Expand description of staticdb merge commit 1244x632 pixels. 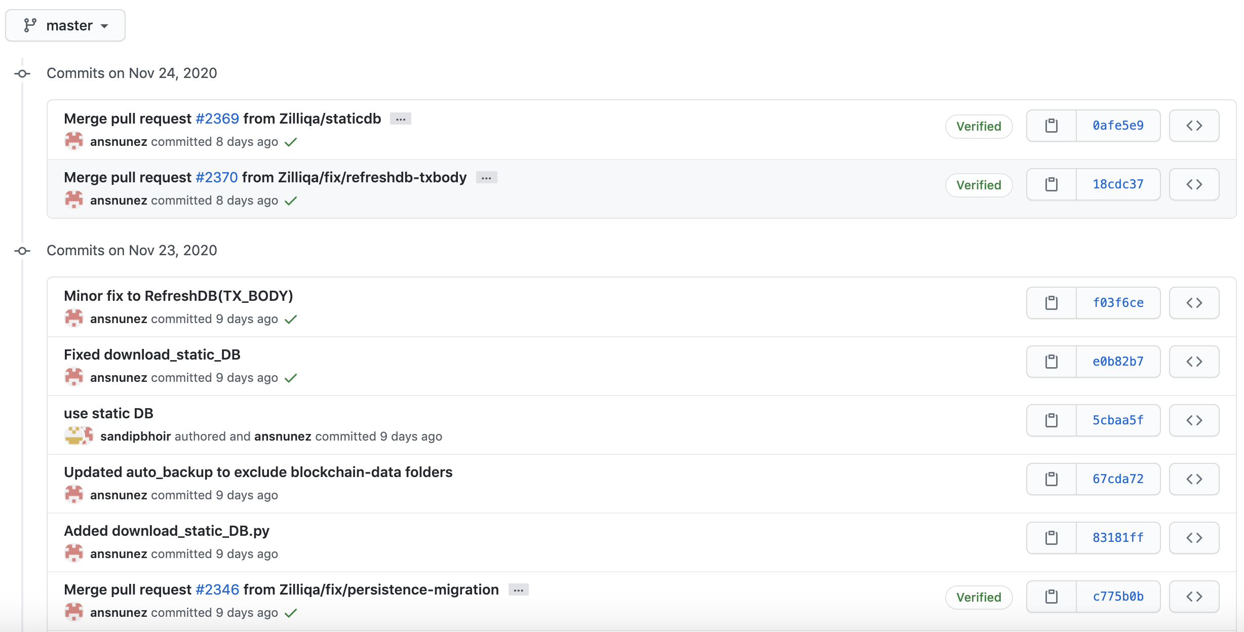[x=401, y=119]
